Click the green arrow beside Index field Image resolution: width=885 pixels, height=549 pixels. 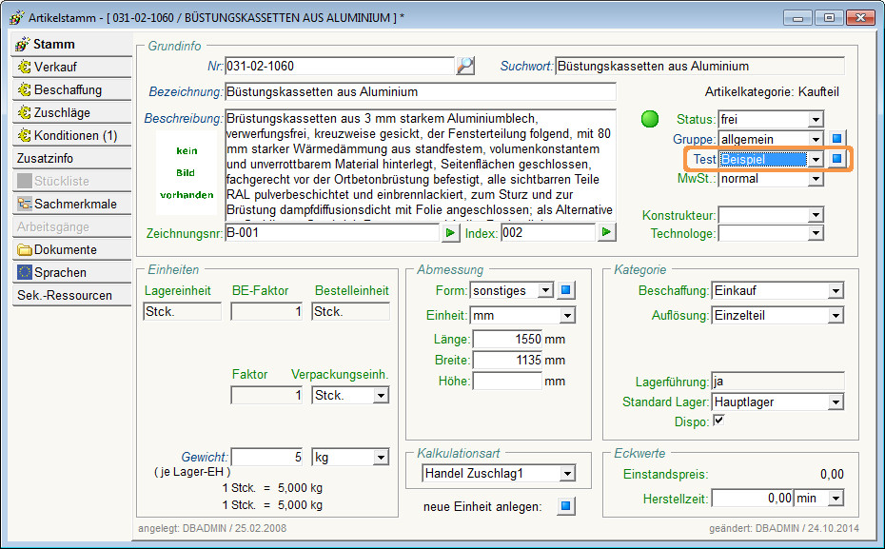(x=606, y=232)
